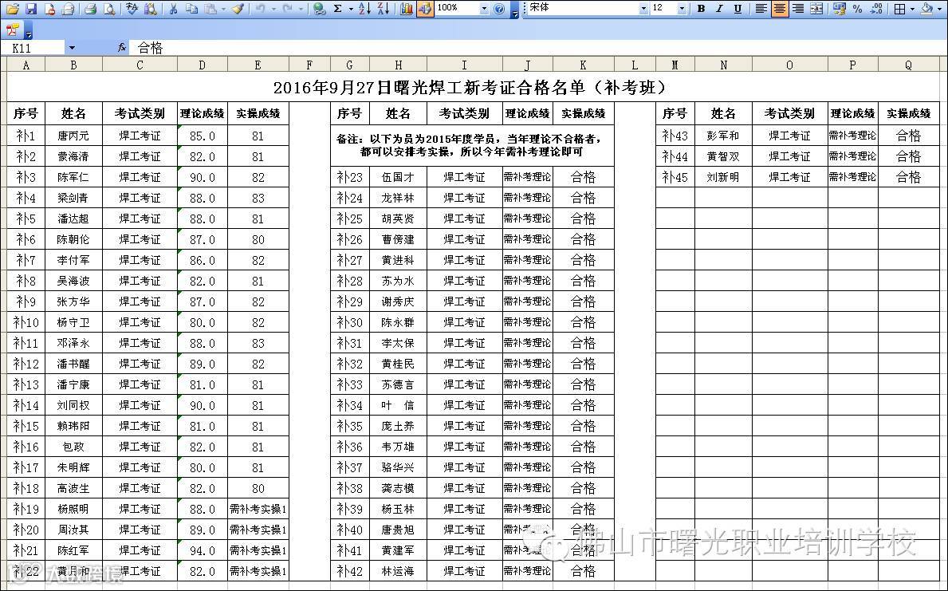This screenshot has height=591, width=948.
Task: Click the Save diskette icon
Action: click(31, 9)
